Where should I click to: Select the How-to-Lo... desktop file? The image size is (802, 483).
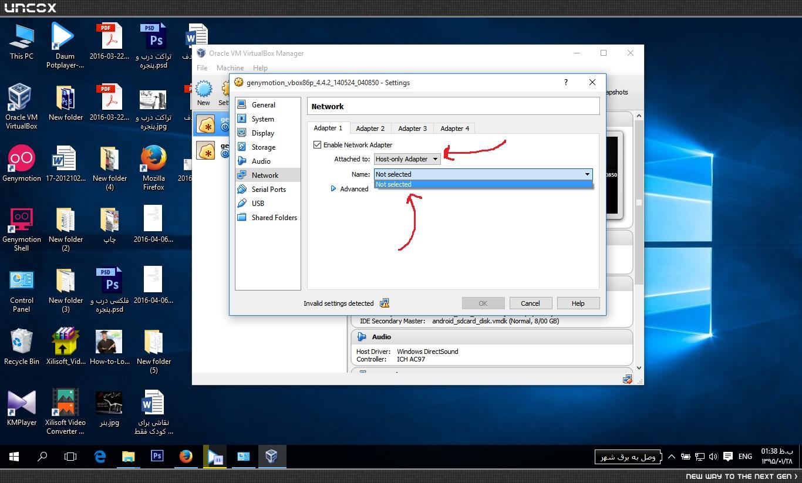pos(110,347)
